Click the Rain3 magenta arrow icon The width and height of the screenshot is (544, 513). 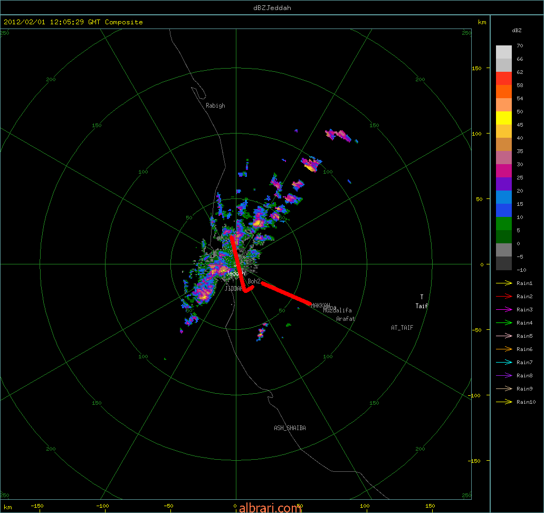click(x=504, y=310)
